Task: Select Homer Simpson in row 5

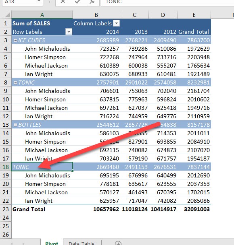Action: click(42, 57)
